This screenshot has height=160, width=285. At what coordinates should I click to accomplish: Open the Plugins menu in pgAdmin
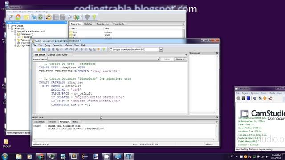[23, 12]
